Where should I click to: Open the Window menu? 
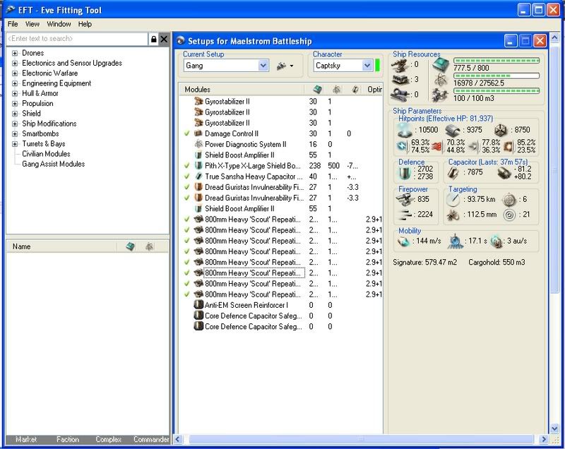59,24
